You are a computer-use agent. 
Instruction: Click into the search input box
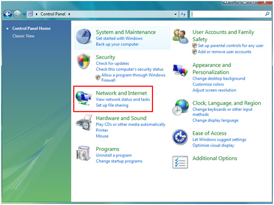tap(227, 14)
